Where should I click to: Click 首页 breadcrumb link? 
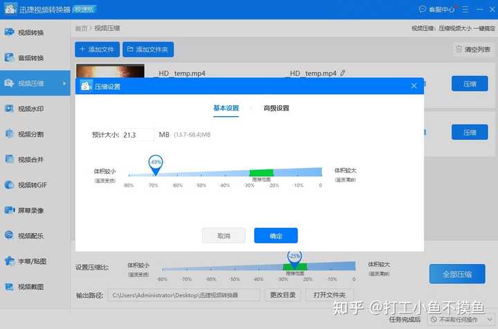(x=82, y=28)
